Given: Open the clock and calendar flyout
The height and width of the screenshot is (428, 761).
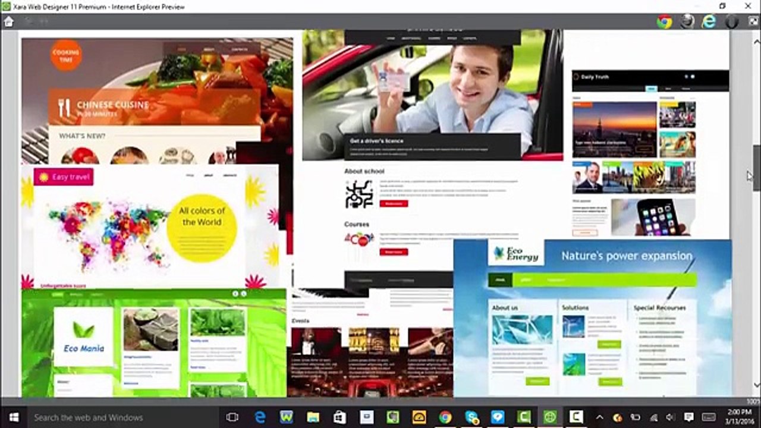Looking at the screenshot, I should tap(740, 417).
